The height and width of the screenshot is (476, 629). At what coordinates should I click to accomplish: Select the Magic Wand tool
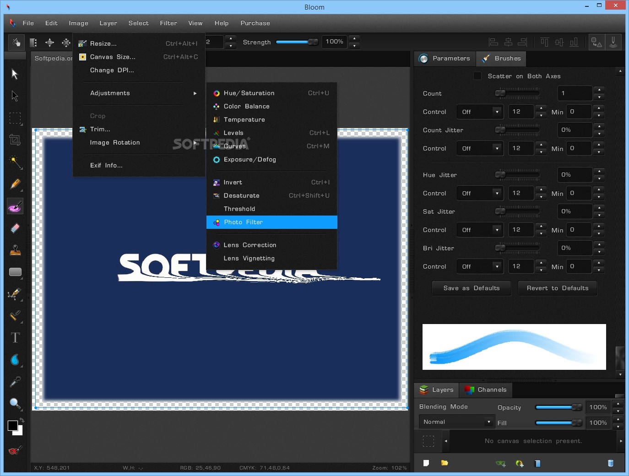(x=15, y=162)
